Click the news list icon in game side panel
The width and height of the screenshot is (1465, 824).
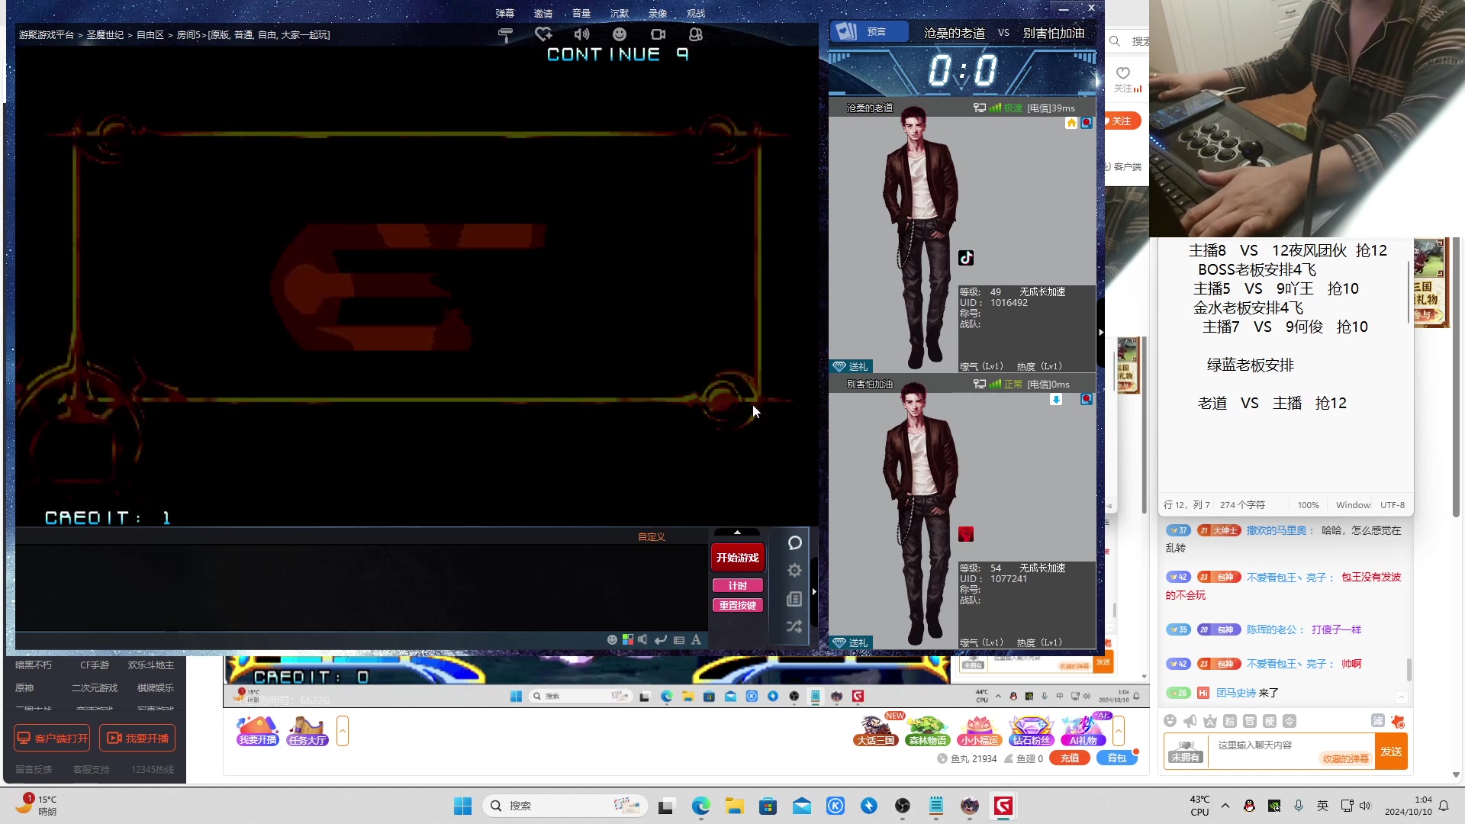coord(794,599)
